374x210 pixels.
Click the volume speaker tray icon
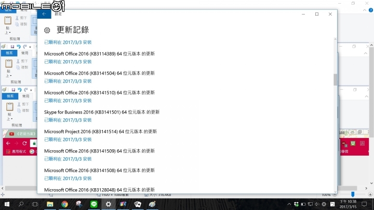[317, 204]
